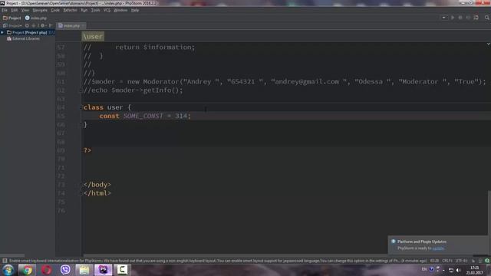The image size is (491, 276).
Task: Open the VCS menu
Action: [x=107, y=10]
